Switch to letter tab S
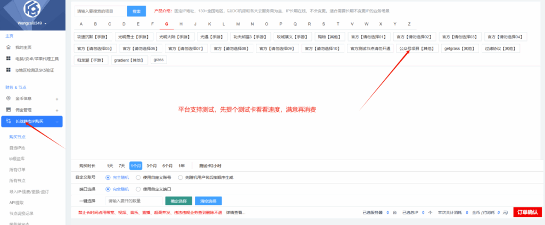The image size is (545, 225). [x=324, y=24]
